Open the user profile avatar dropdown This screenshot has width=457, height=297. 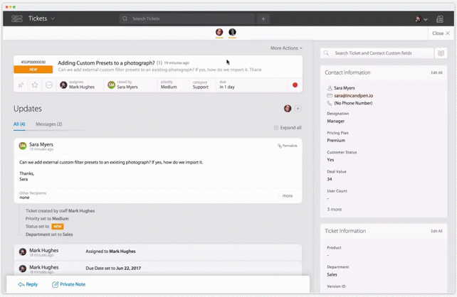pyautogui.click(x=421, y=19)
